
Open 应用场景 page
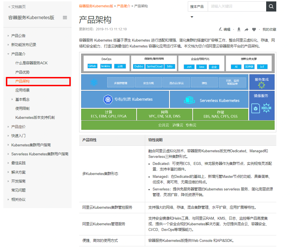22,90
